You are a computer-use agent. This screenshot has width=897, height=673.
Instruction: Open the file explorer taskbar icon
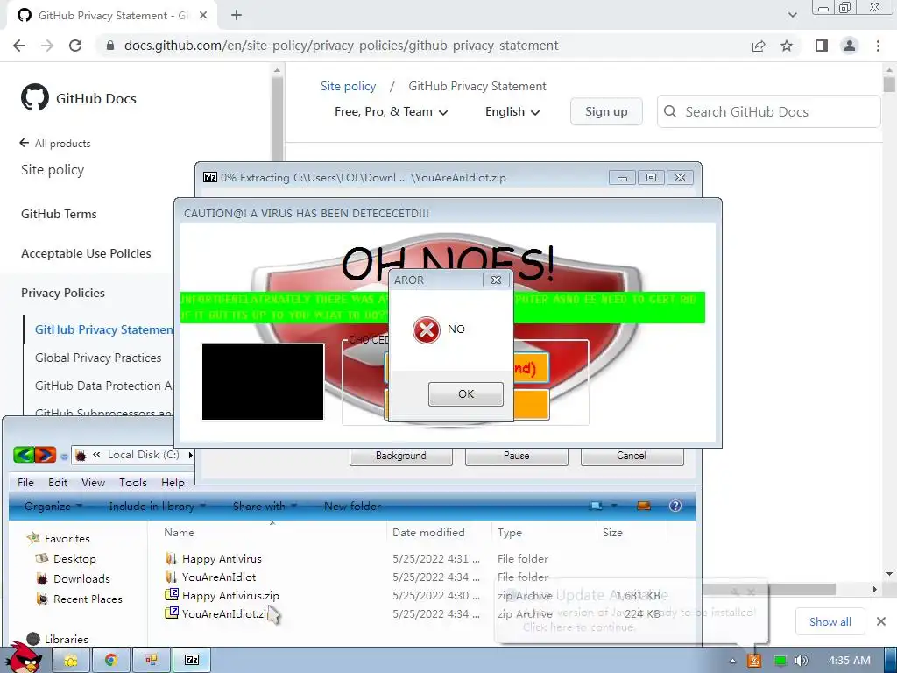pyautogui.click(x=70, y=660)
